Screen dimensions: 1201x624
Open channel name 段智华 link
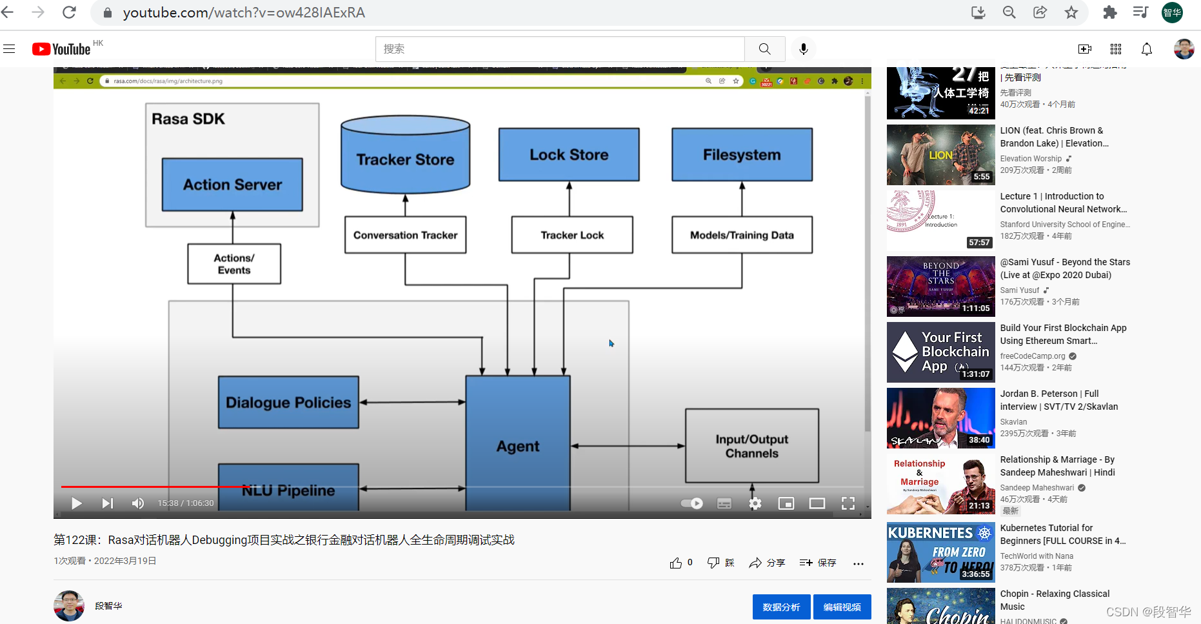click(108, 606)
